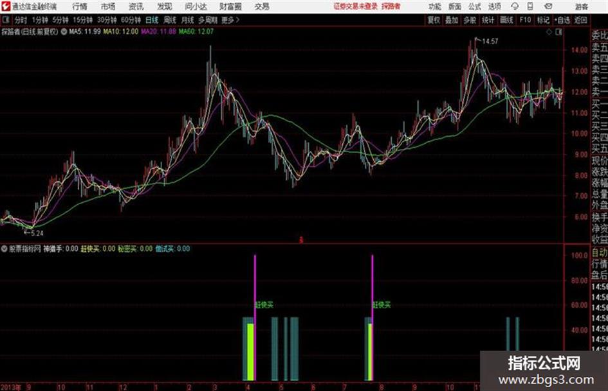Open the 问小达 menu
The image size is (608, 391).
[196, 6]
